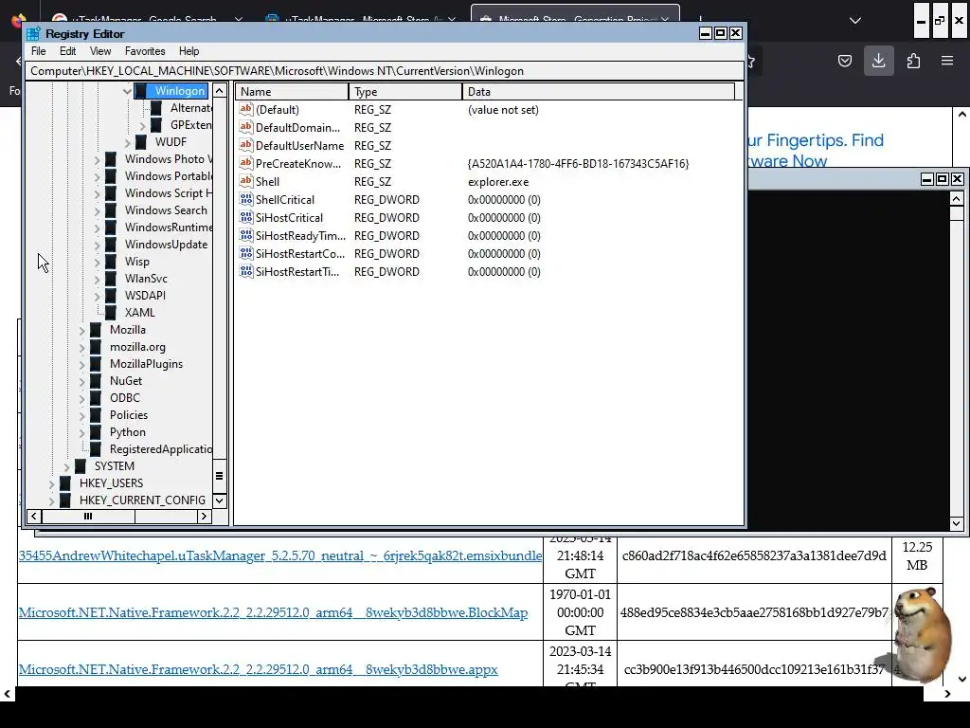970x728 pixels.
Task: Open the Help menu in Registry Editor
Action: pyautogui.click(x=189, y=51)
